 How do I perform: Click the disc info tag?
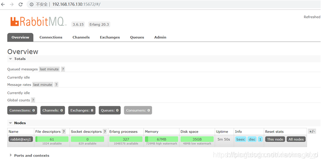point(252,140)
